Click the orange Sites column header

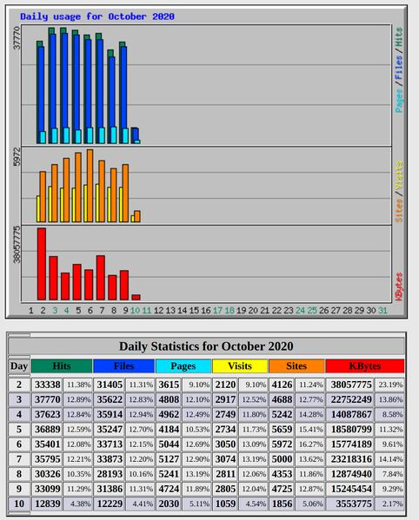click(x=296, y=365)
